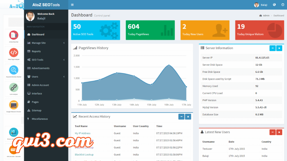This screenshot has width=287, height=161.
Task: Open Reports in the sidebar
Action: tap(46, 51)
